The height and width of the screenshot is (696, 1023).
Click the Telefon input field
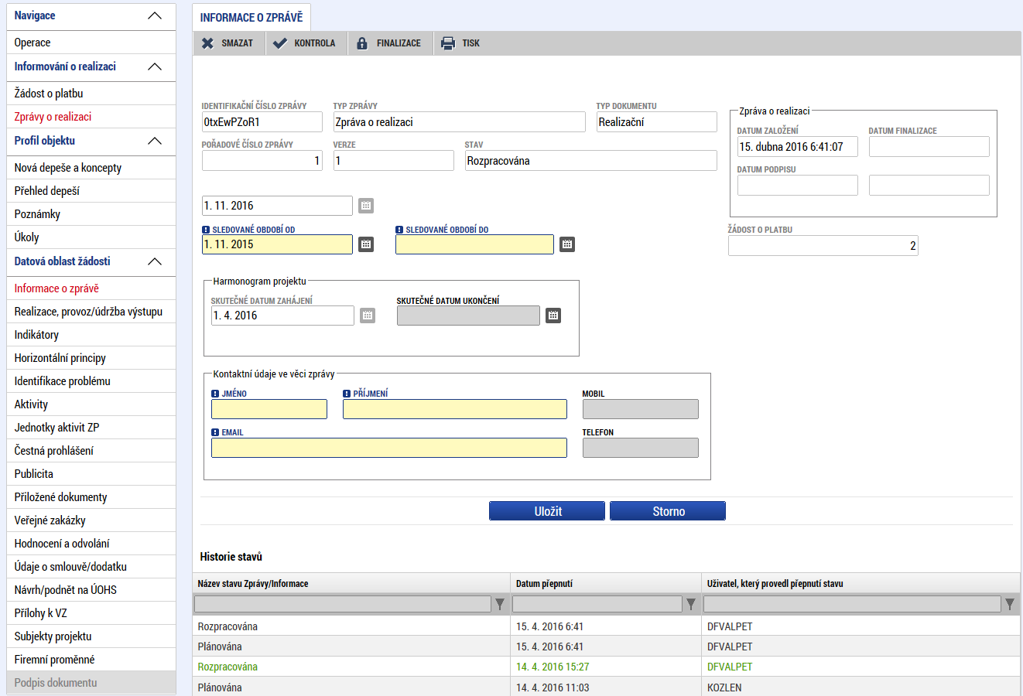[641, 448]
